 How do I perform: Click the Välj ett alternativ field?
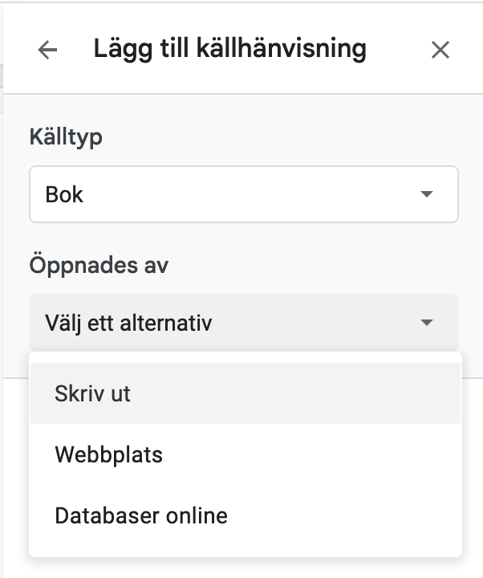pyautogui.click(x=244, y=323)
